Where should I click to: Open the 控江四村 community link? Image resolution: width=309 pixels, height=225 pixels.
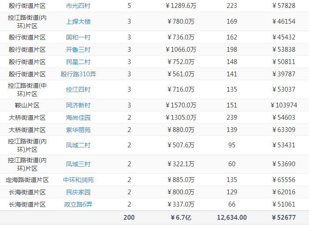tap(78, 89)
